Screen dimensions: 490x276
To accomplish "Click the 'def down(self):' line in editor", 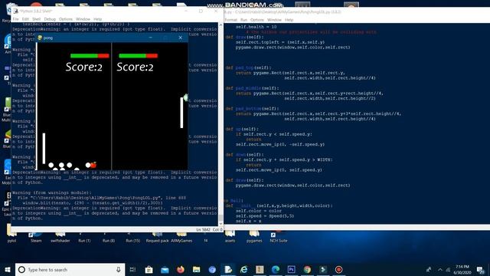I will [x=244, y=155].
